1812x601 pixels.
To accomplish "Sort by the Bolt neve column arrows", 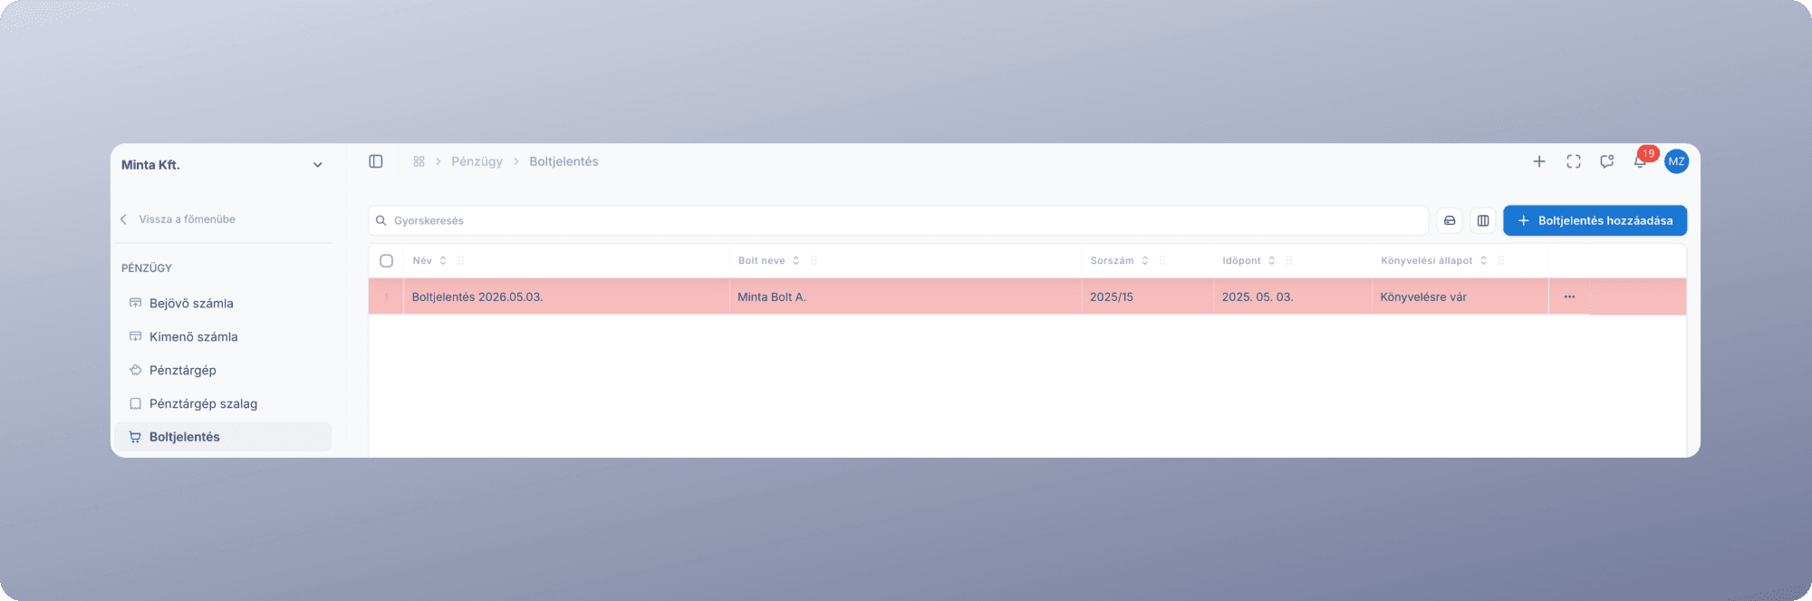I will tap(796, 260).
